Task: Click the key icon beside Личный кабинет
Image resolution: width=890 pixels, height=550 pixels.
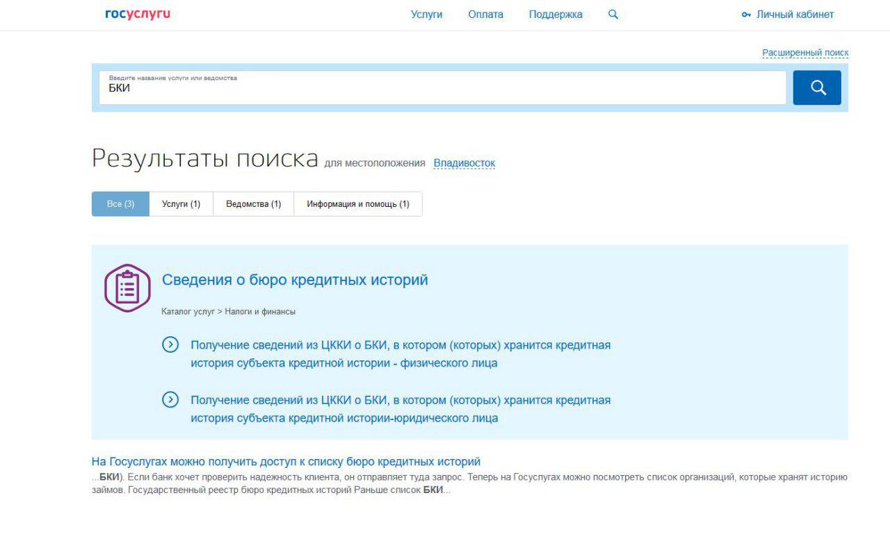Action: click(x=746, y=15)
